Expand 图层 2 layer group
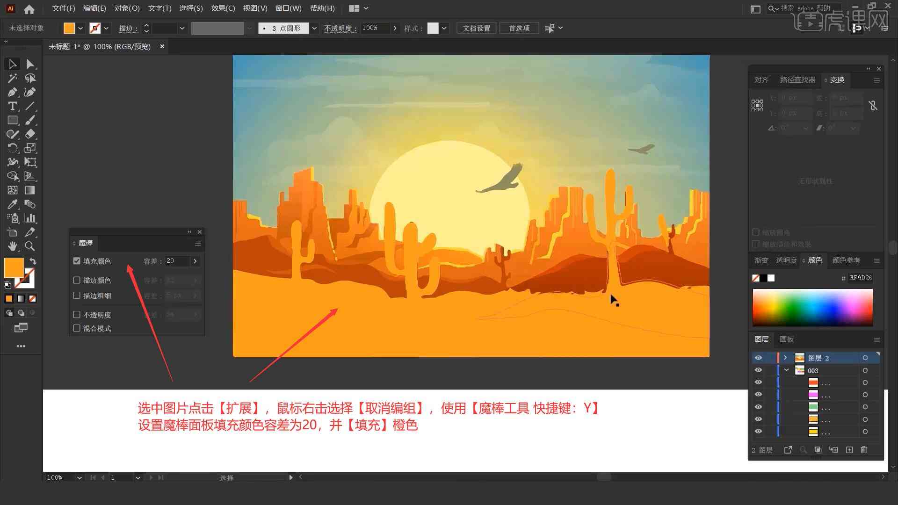This screenshot has width=898, height=505. click(x=783, y=358)
